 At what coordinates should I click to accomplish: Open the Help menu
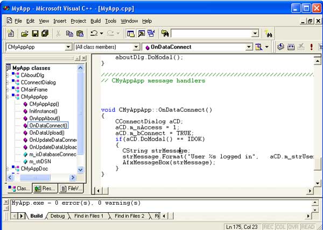(x=147, y=21)
